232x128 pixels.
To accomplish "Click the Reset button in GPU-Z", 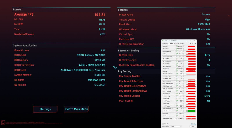I will [x=194, y=124].
